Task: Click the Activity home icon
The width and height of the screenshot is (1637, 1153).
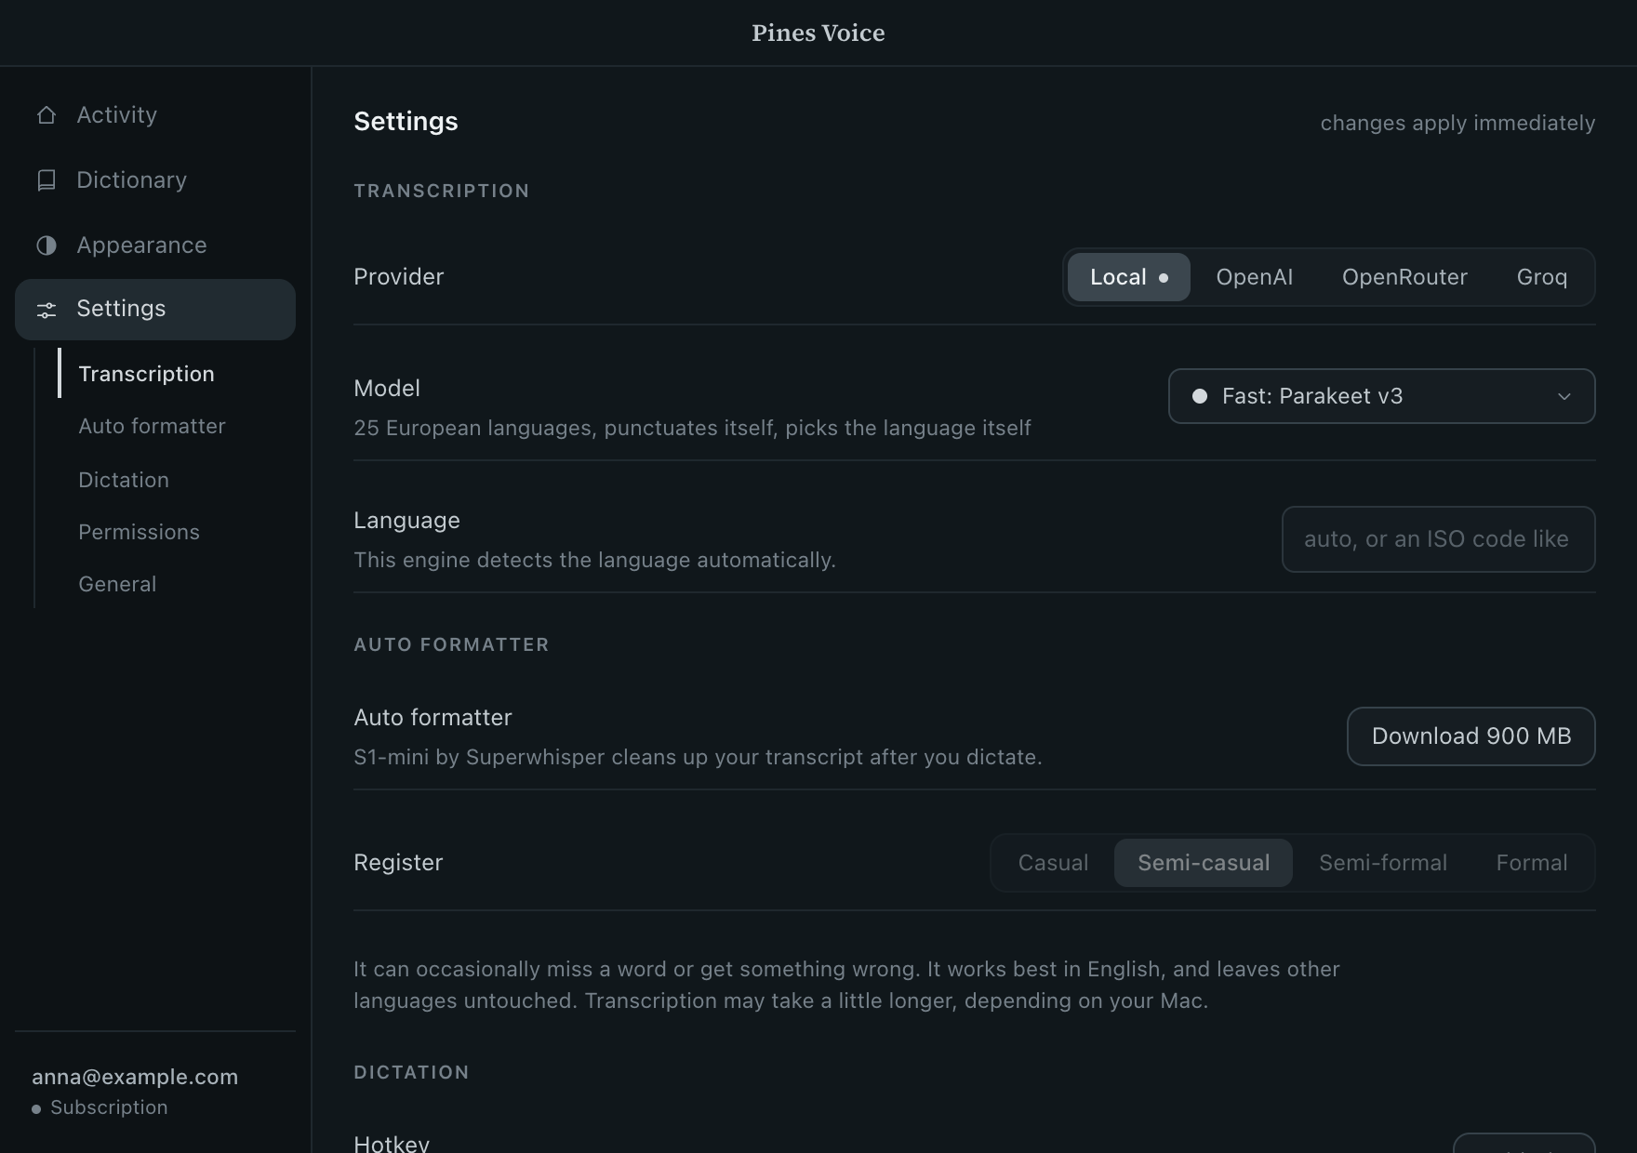Action: [x=47, y=115]
